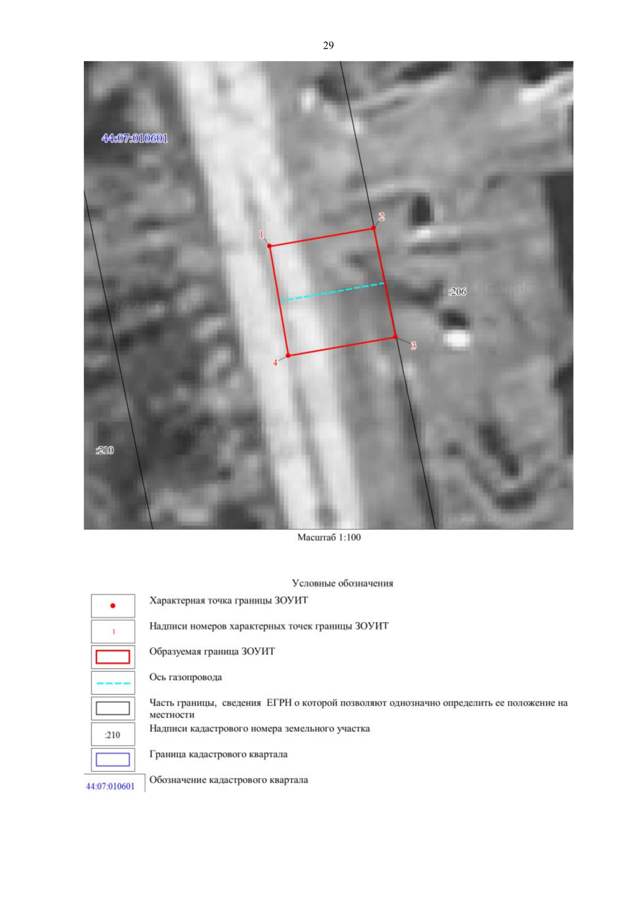Click the cyan dashed line legend symbol
This screenshot has height=909, width=642.
(113, 683)
